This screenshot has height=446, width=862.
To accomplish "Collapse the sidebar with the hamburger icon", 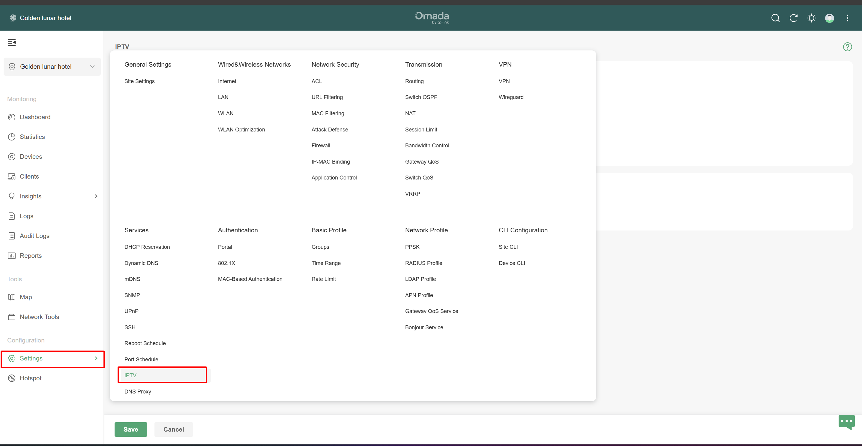I will 12,42.
